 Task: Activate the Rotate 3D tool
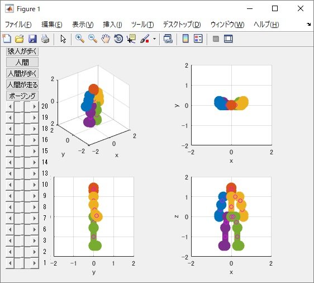pos(118,39)
